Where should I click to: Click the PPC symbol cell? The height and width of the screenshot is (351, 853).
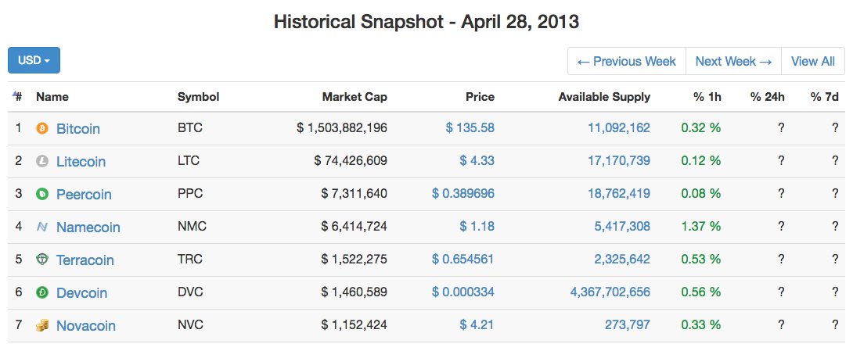[x=190, y=193]
